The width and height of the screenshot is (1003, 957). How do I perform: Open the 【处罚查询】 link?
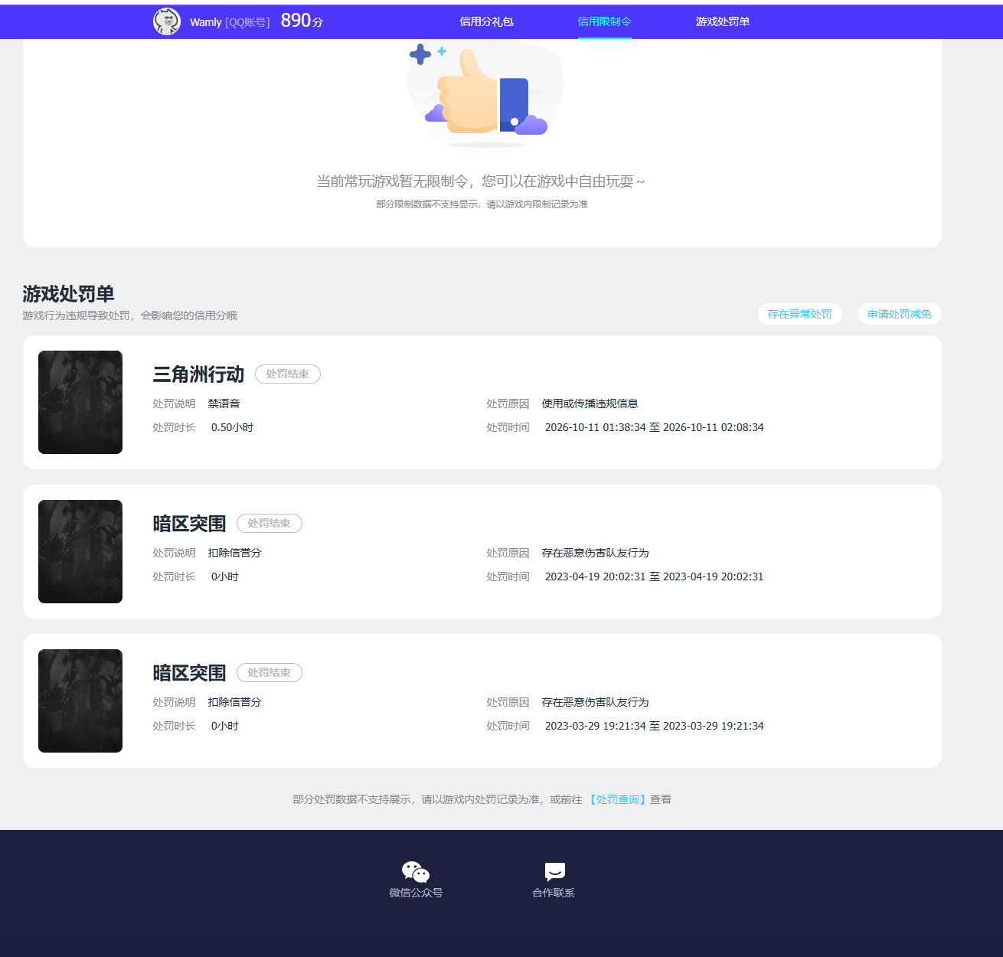tap(617, 799)
